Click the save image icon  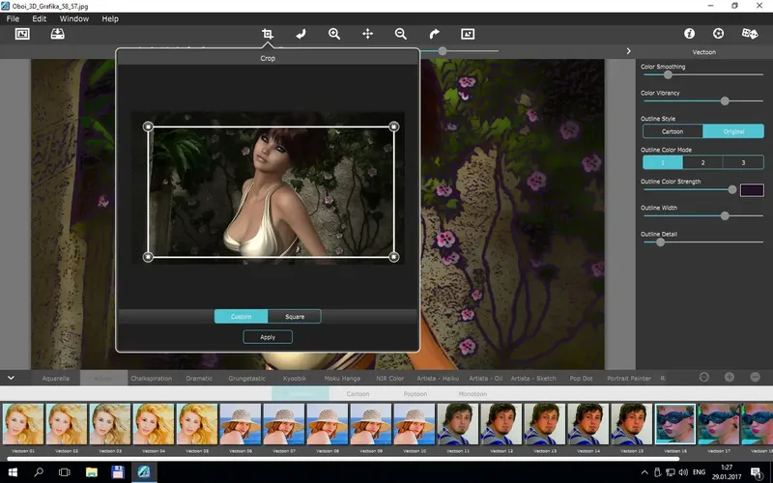pos(57,34)
